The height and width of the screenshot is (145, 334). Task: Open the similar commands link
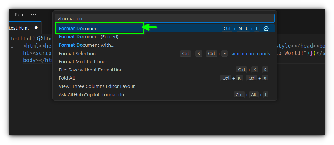coord(250,54)
